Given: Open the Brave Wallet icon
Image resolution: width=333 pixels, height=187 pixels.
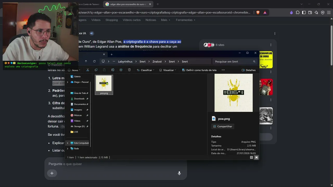Looking at the screenshot, I should tap(310, 12).
